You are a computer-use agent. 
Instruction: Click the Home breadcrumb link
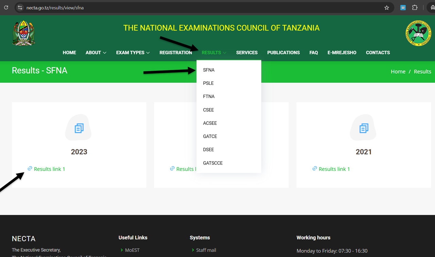398,71
